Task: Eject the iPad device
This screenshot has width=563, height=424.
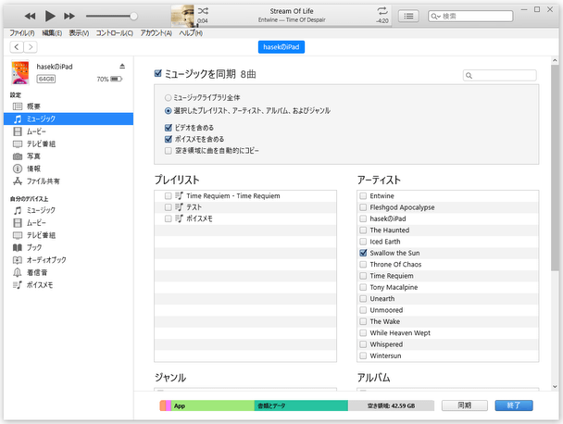Action: [x=122, y=66]
